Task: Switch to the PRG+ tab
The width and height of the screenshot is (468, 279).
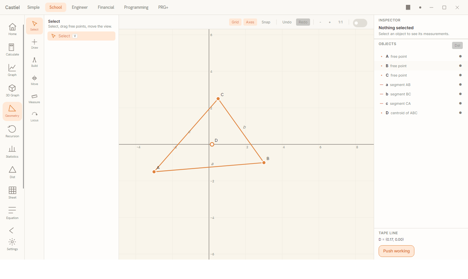Action: 163,7
